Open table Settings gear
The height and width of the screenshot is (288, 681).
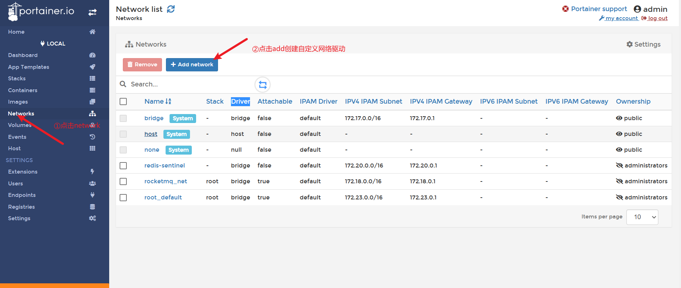[x=643, y=44]
